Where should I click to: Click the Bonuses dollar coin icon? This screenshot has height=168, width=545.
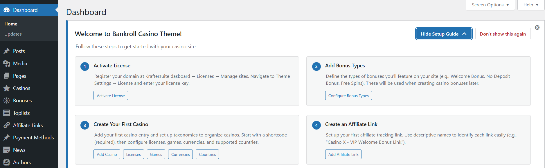tap(7, 101)
